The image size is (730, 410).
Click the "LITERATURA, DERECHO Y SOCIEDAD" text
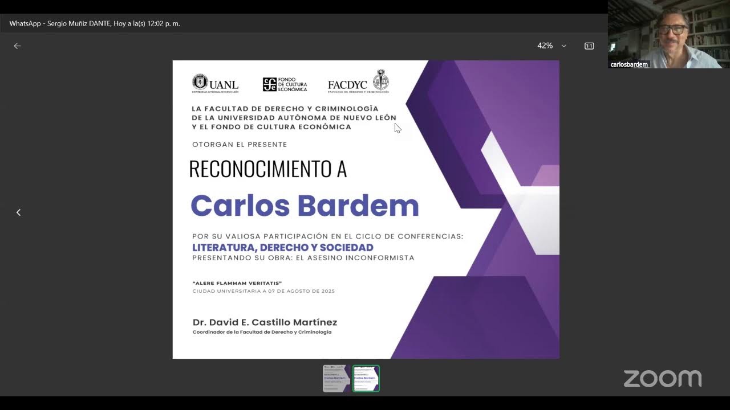tap(283, 247)
